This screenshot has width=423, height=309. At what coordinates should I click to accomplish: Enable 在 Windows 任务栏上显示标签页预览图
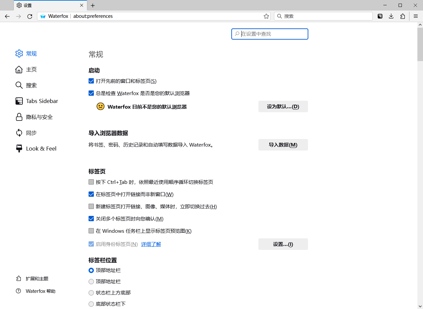[x=91, y=231]
